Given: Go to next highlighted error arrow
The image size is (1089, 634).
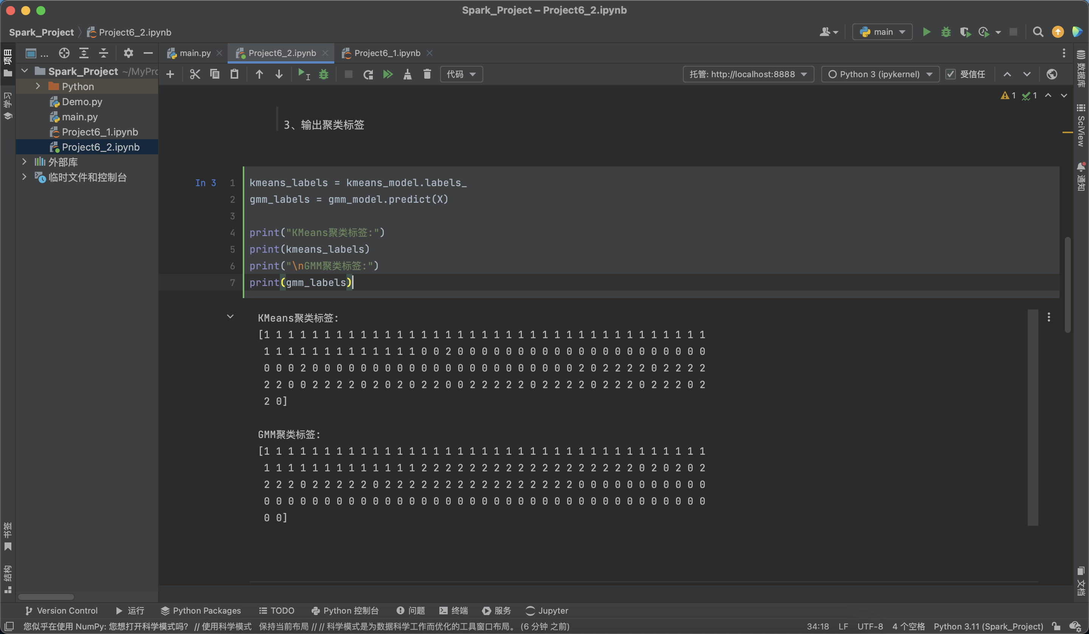Looking at the screenshot, I should pyautogui.click(x=1064, y=96).
